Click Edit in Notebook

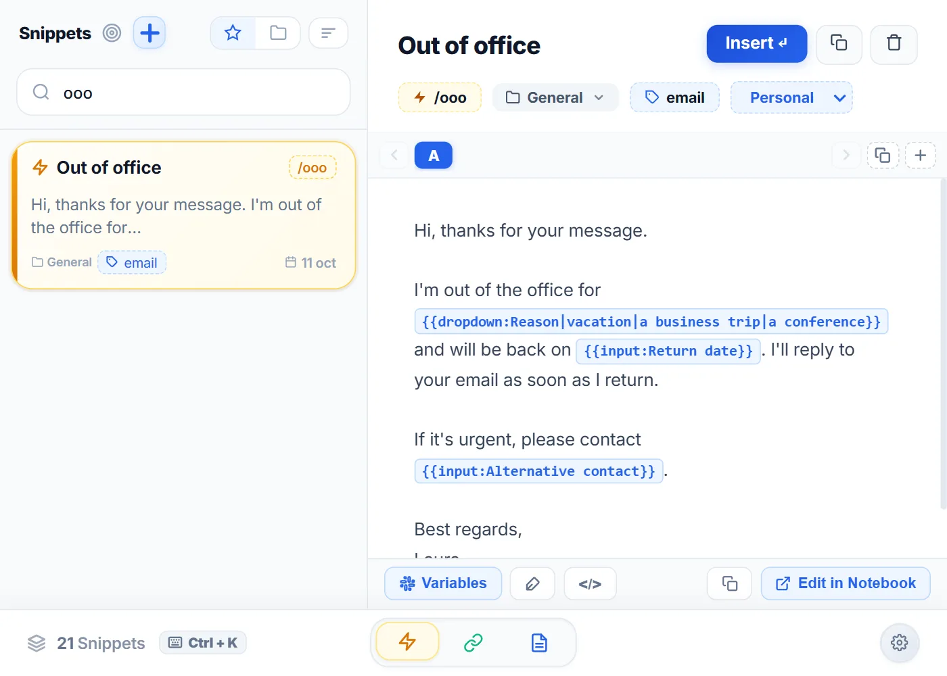pyautogui.click(x=846, y=583)
